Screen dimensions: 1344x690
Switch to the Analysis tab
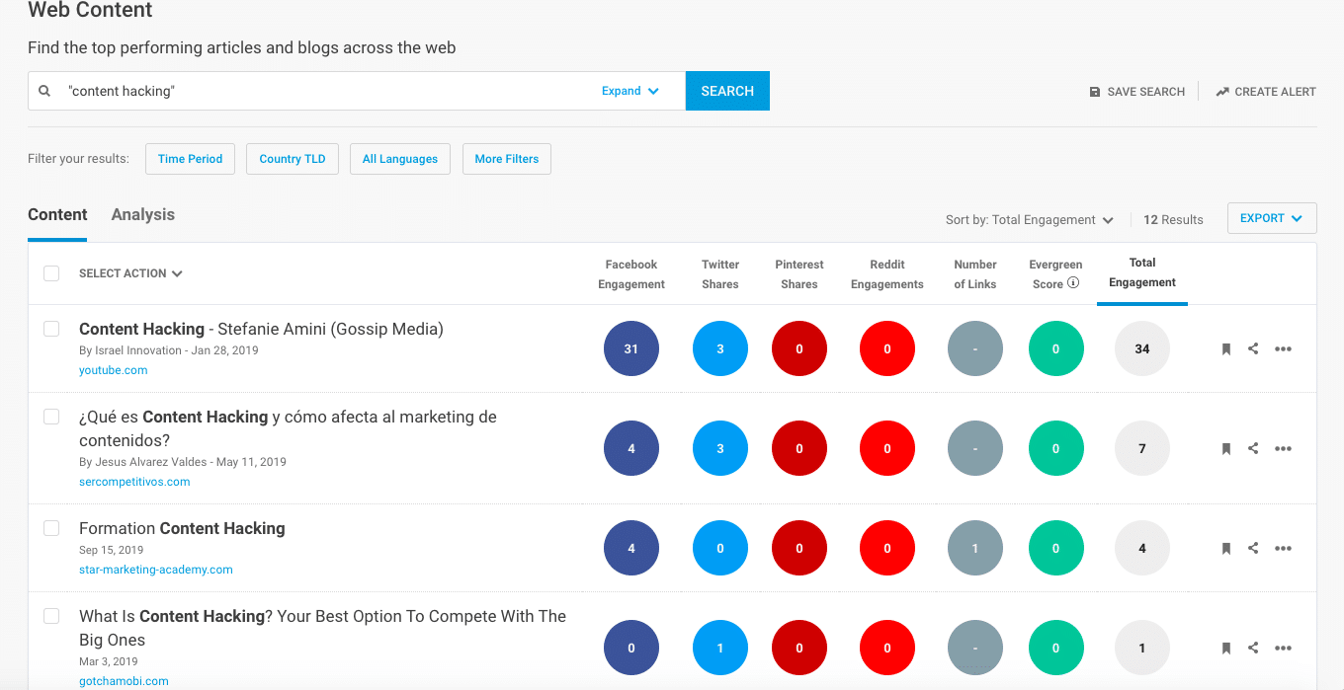tap(142, 215)
